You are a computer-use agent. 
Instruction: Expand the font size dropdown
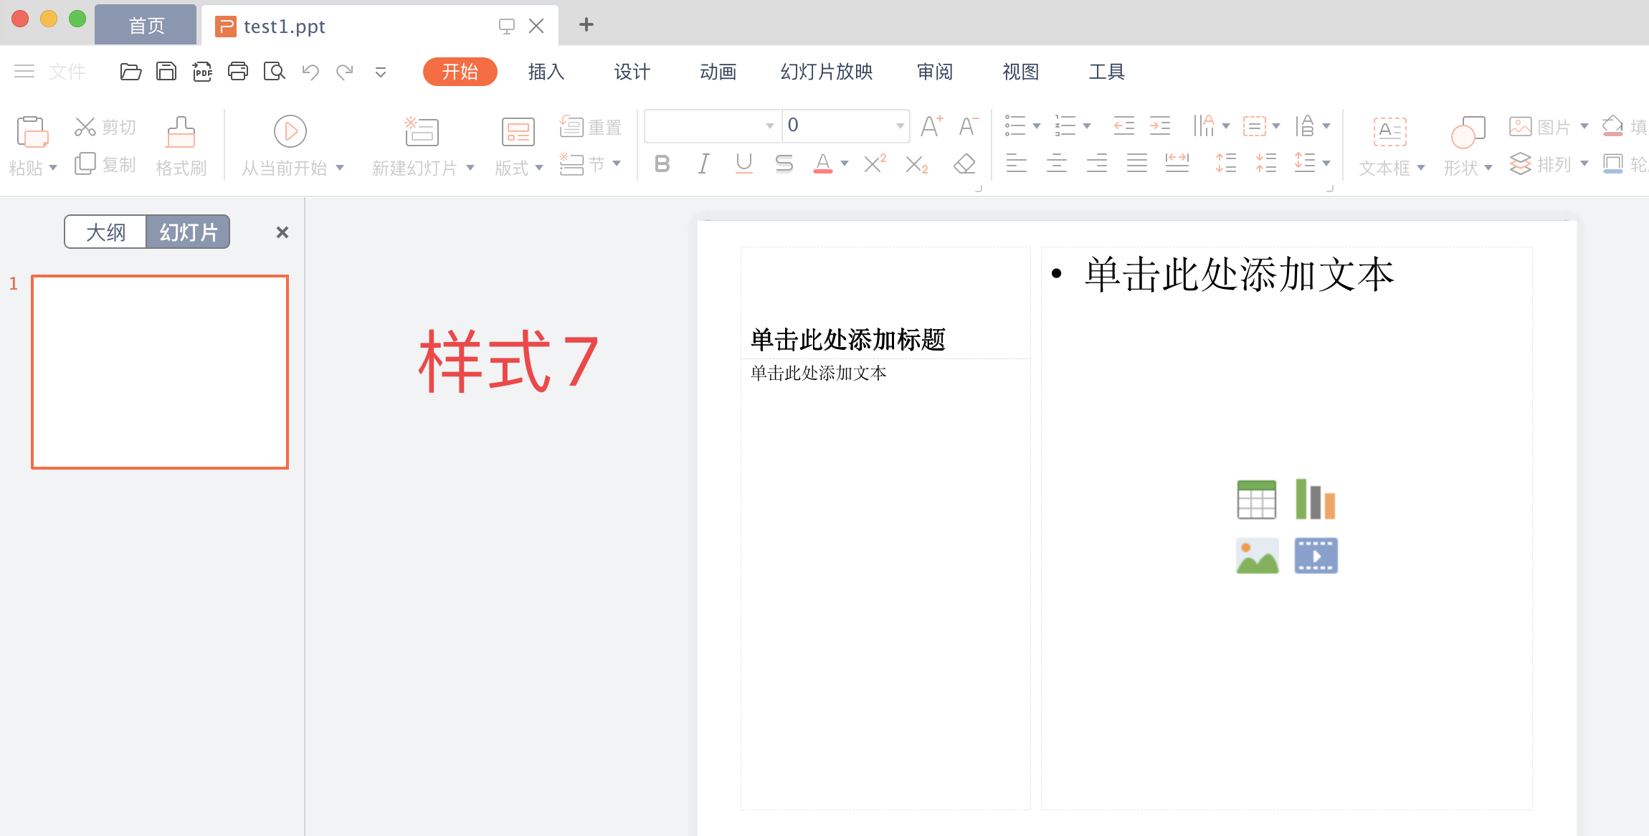coord(900,126)
